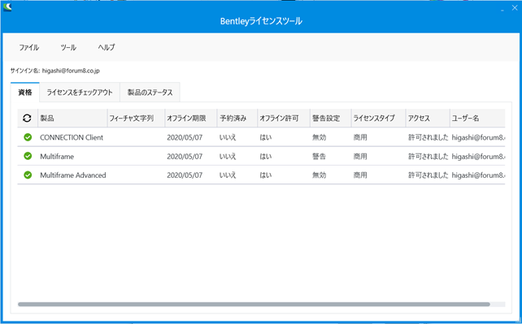Sort by 製品 column header
Screen dimensions: 522x324
point(72,118)
